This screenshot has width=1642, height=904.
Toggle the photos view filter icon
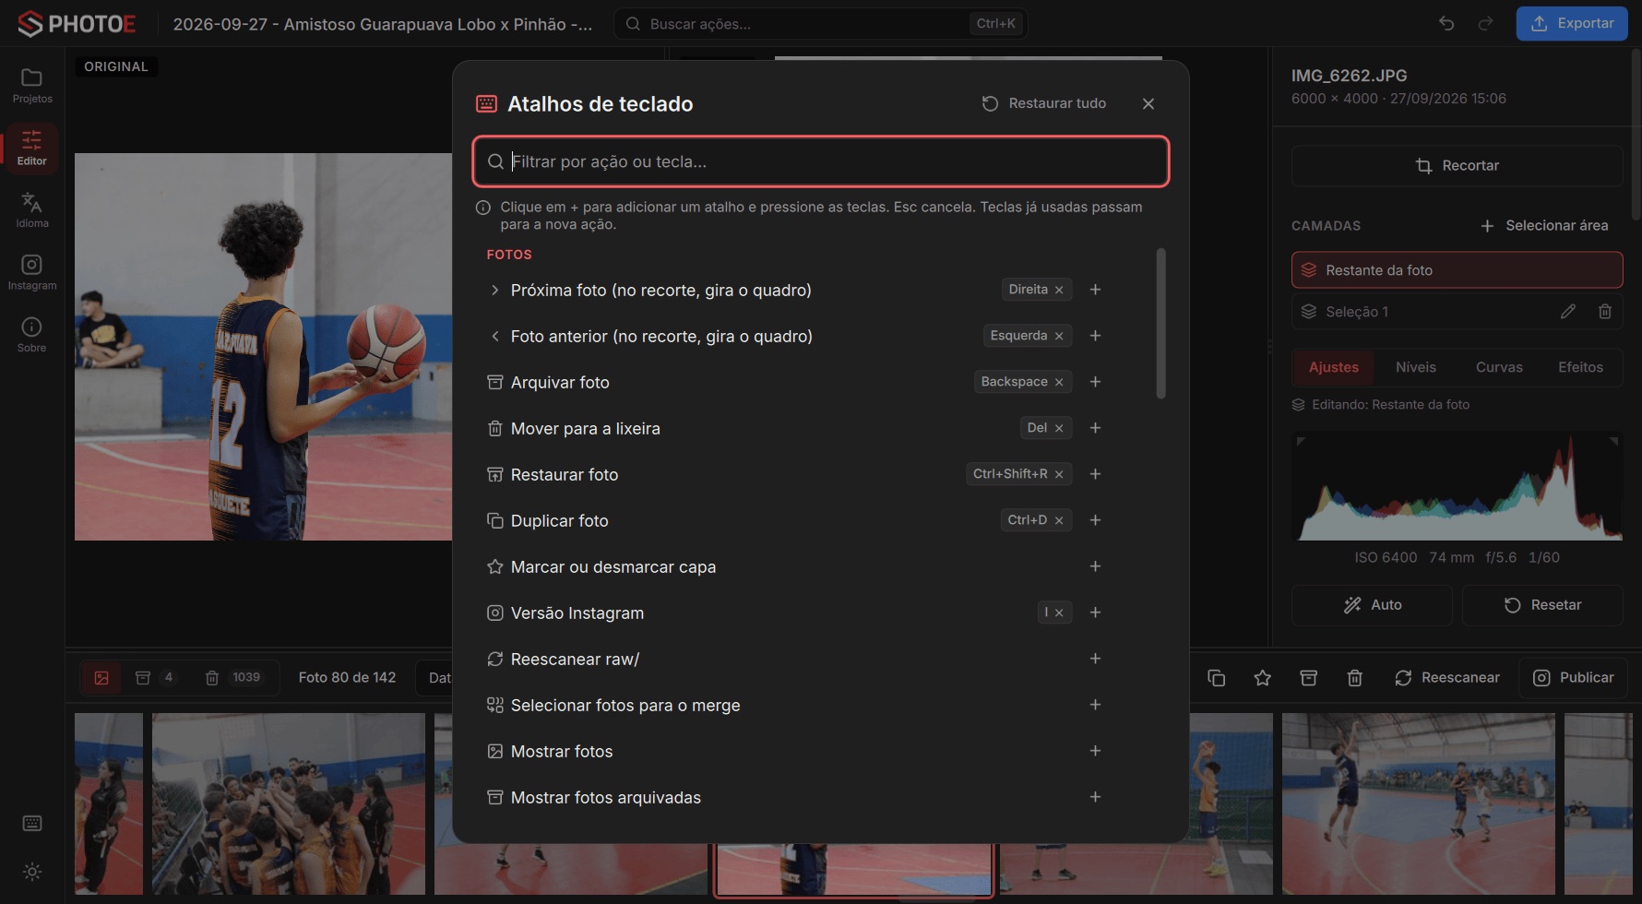[101, 678]
